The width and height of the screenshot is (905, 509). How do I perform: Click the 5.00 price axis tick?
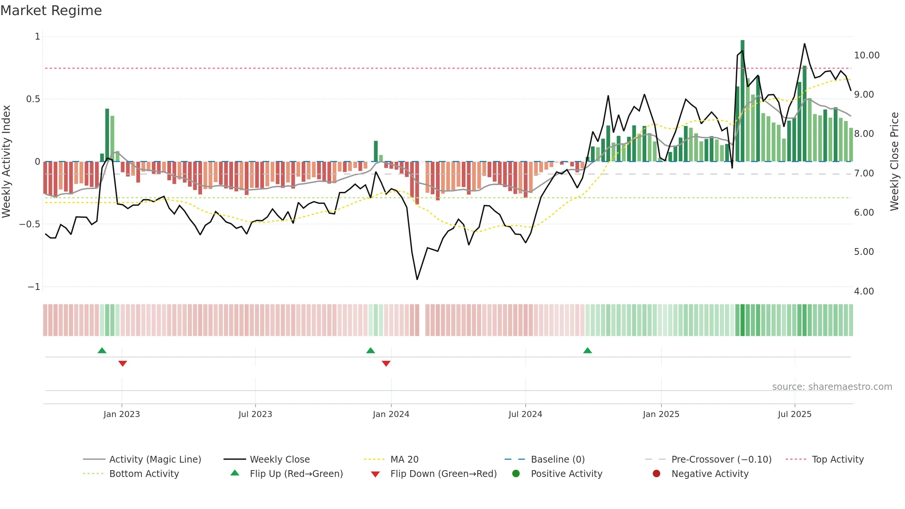tap(864, 251)
